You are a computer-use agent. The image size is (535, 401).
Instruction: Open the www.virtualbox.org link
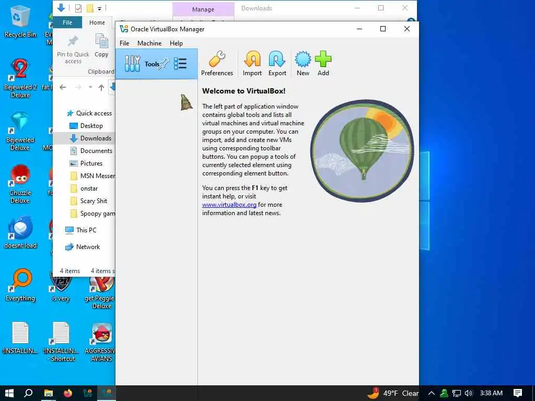point(229,205)
